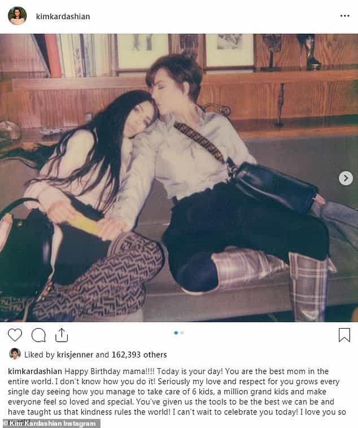Like the post with the heart icon
Viewport: 358px width, 428px height.
[x=15, y=335]
